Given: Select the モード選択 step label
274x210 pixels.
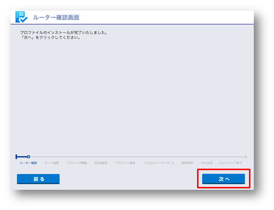Looking at the screenshot, I should point(52,163).
